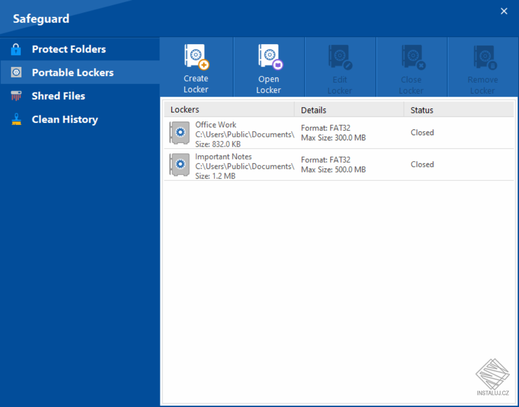The width and height of the screenshot is (519, 407).
Task: Open the Clean History section
Action: [65, 119]
